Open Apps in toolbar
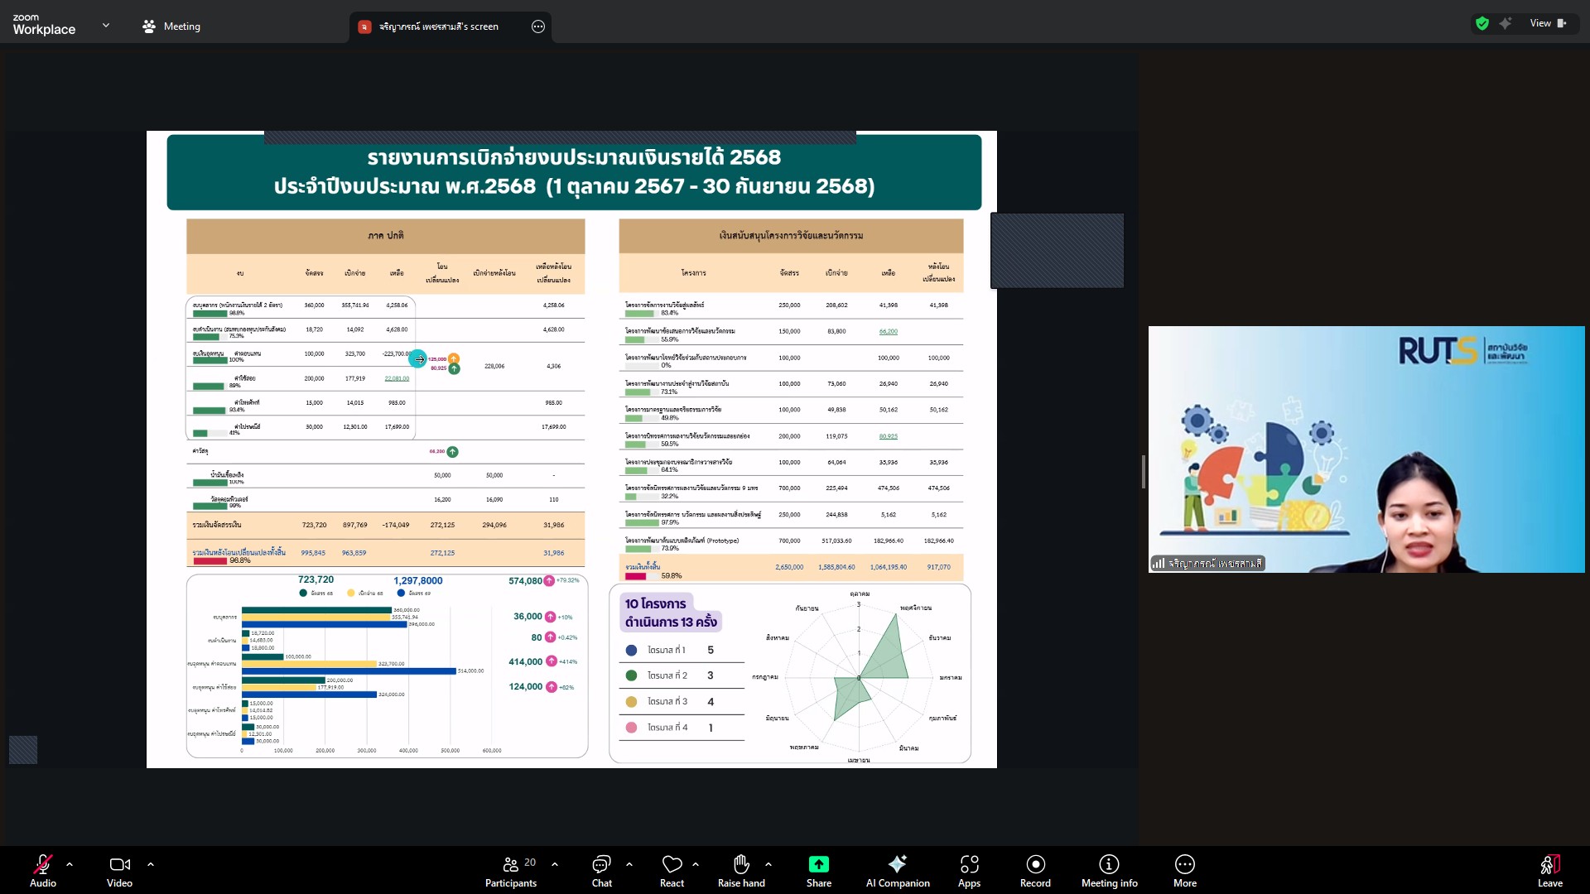Screen dimensions: 1590x894 pyautogui.click(x=969, y=870)
